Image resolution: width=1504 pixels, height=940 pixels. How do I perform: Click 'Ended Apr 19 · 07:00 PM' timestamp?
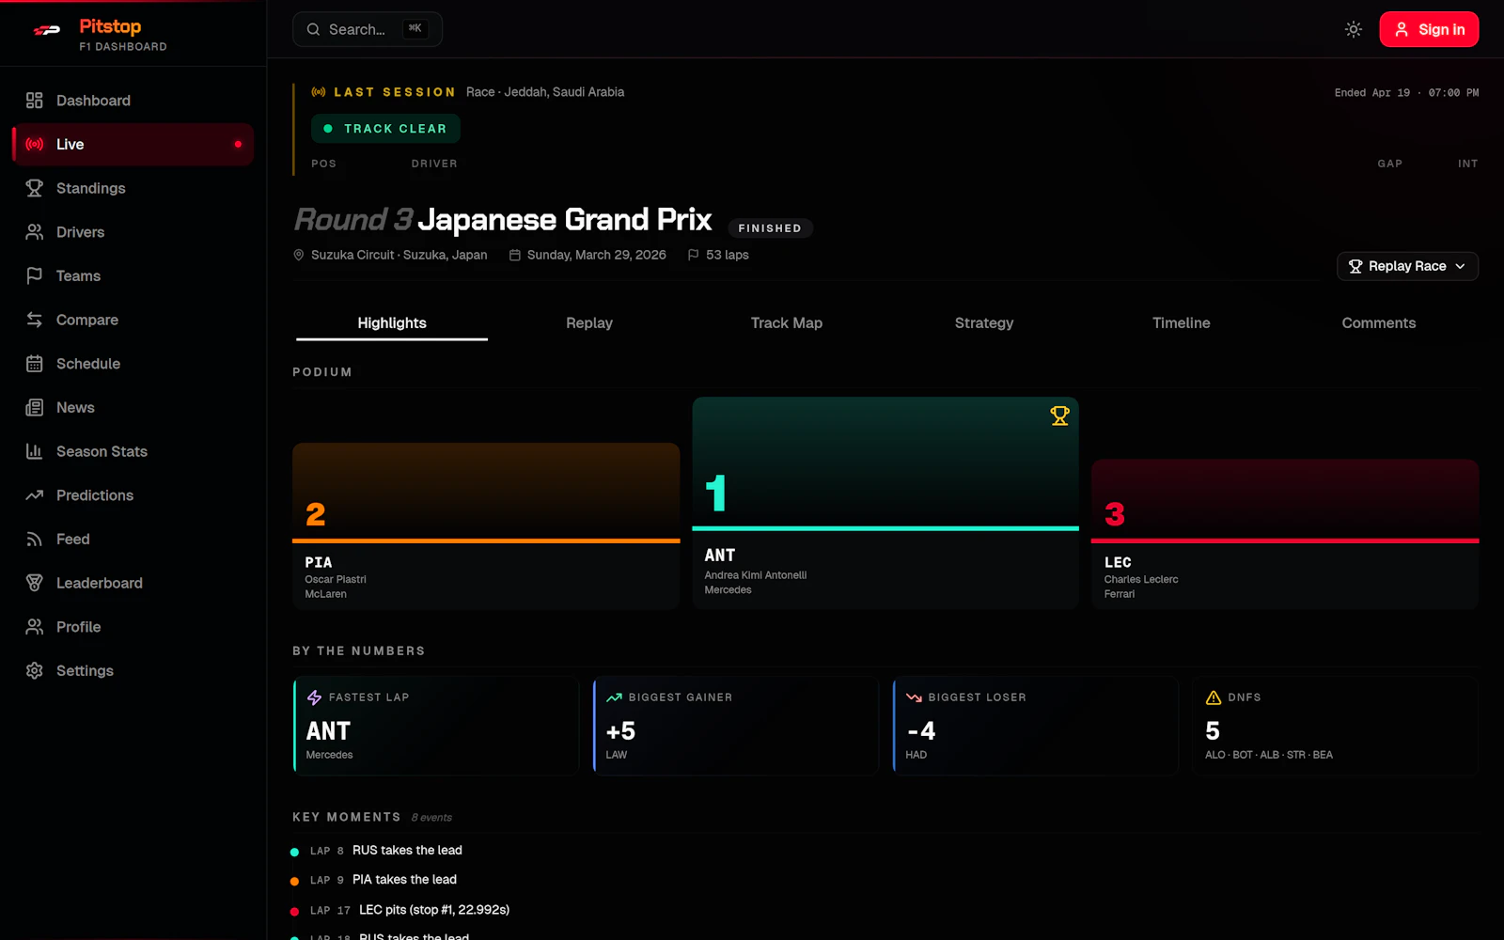(x=1406, y=93)
